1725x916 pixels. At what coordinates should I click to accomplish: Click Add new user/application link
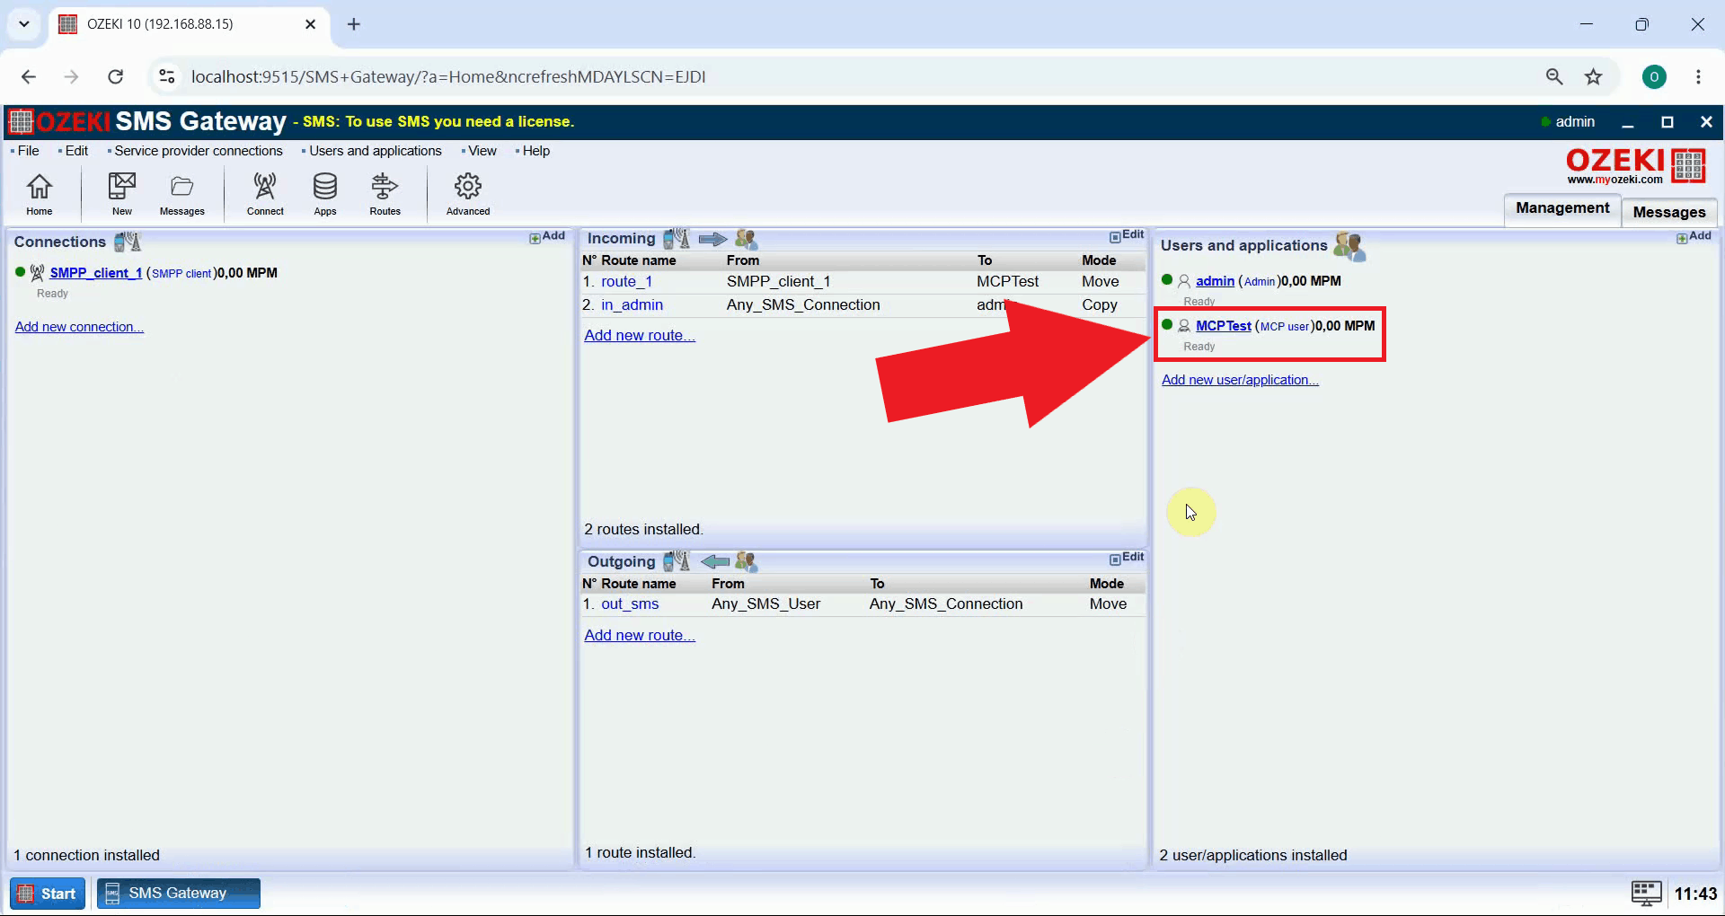pyautogui.click(x=1240, y=380)
